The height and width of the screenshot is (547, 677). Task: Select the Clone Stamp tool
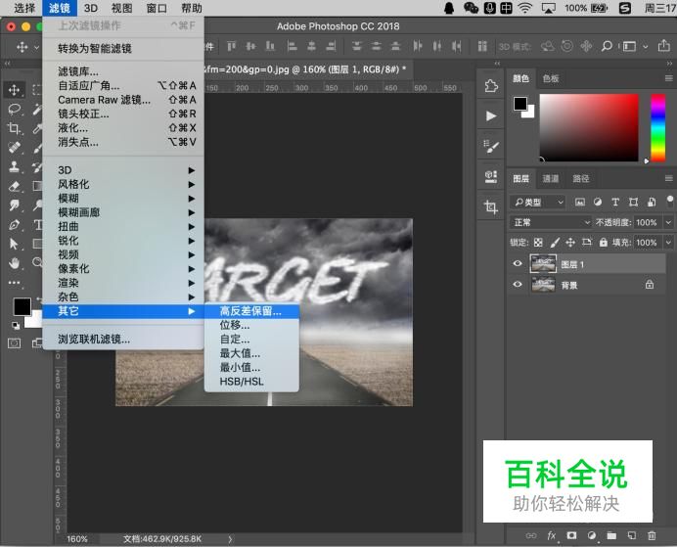[15, 166]
